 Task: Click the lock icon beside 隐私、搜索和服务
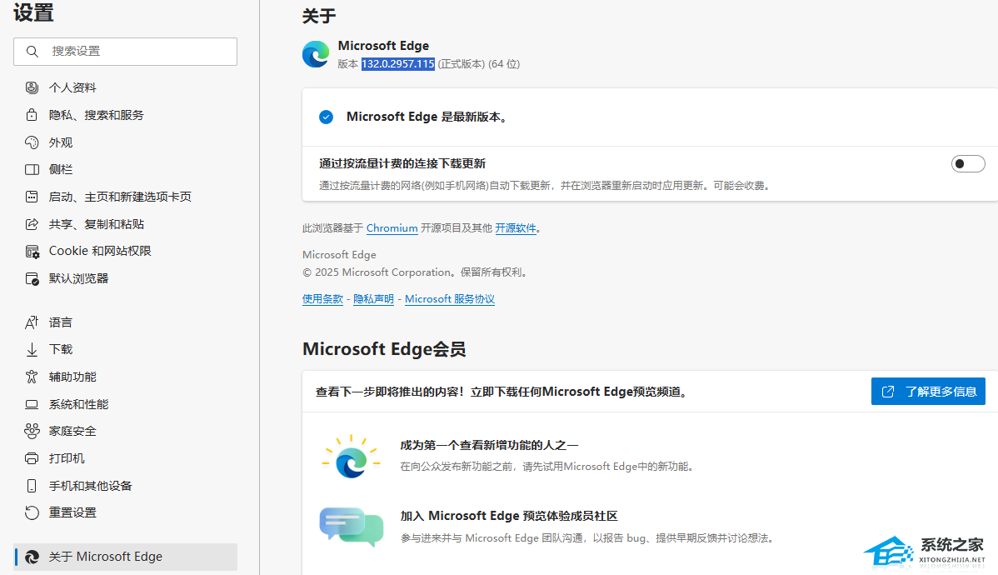tap(32, 115)
